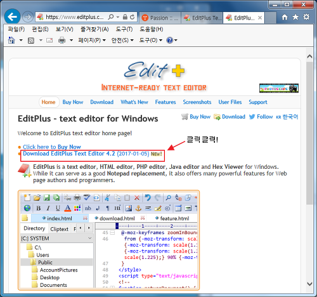Viewport: 317px width, 297px height.
Task: Click the shopping cart Buy Now link
Action: point(196,117)
